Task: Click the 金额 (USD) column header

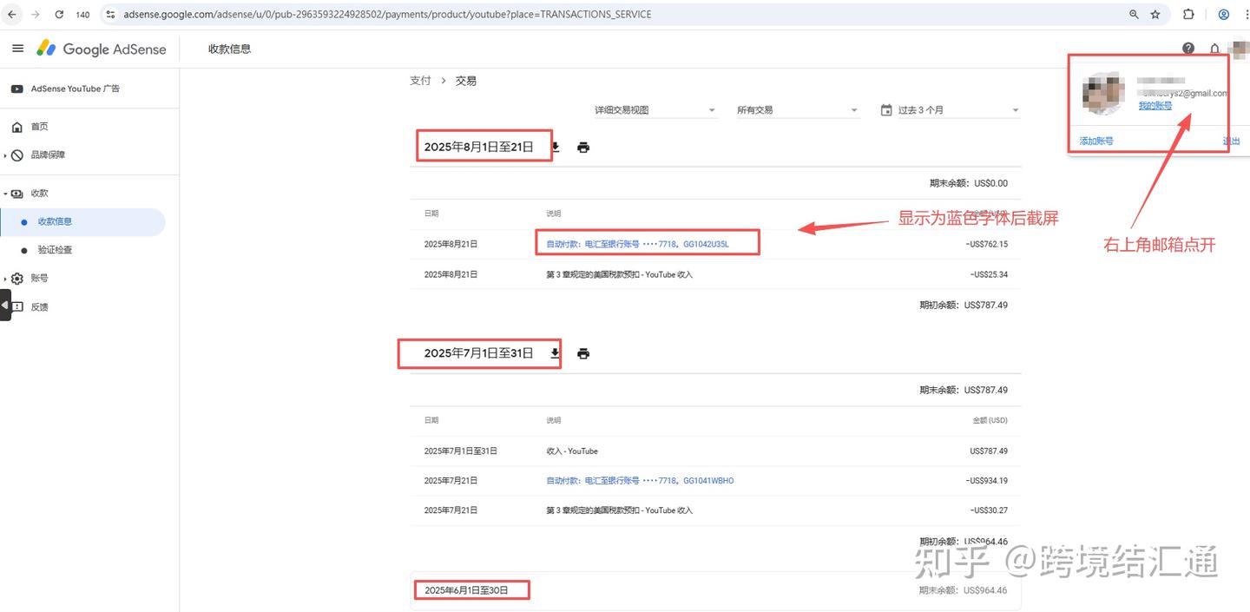Action: [990, 420]
